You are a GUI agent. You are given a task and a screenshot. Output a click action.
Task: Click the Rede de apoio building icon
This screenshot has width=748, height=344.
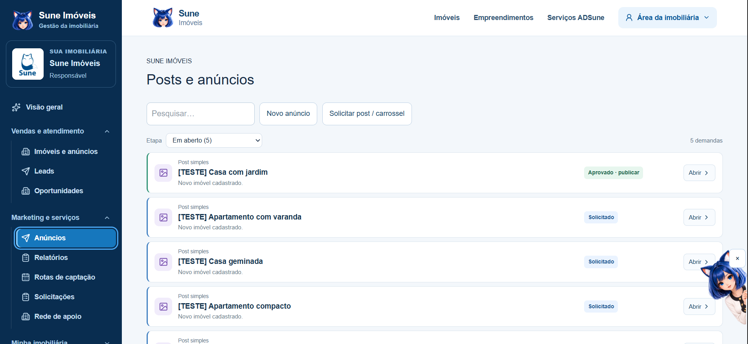[26, 317]
